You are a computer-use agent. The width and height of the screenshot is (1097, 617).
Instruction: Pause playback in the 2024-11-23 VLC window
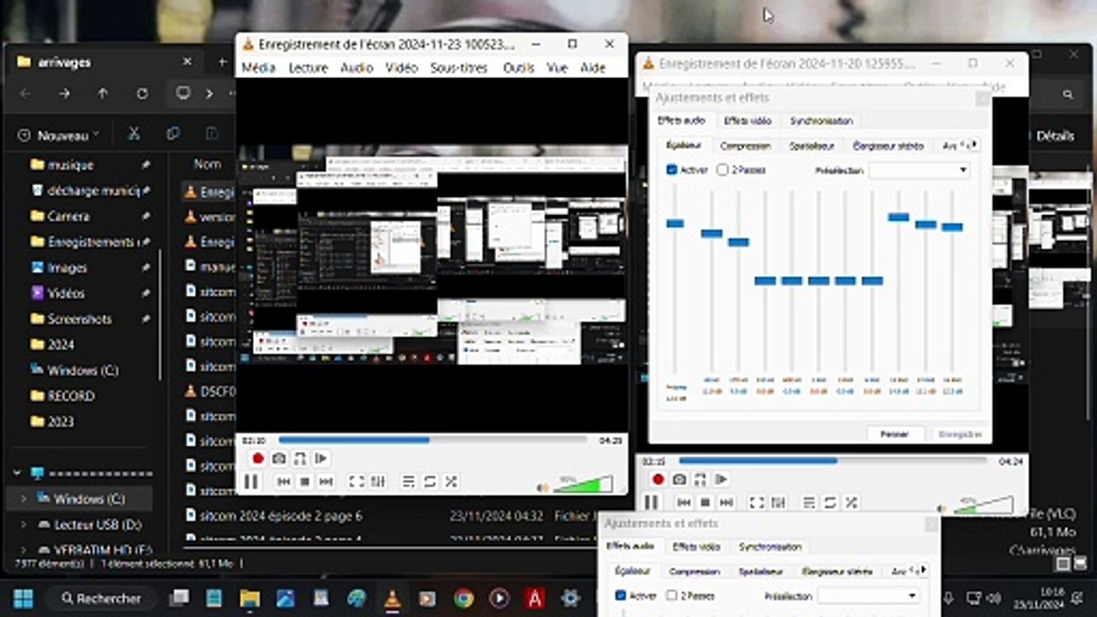tap(251, 482)
